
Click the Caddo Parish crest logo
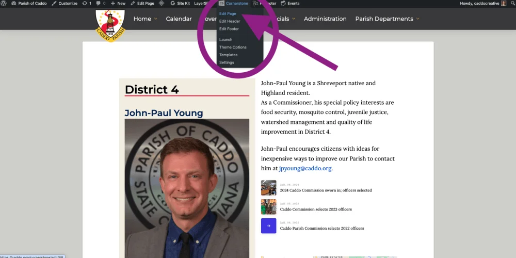click(x=110, y=25)
